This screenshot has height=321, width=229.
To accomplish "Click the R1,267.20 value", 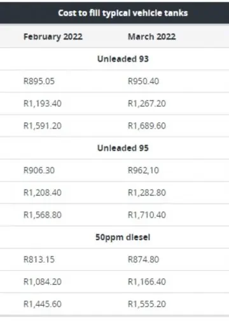I will 147,103.
